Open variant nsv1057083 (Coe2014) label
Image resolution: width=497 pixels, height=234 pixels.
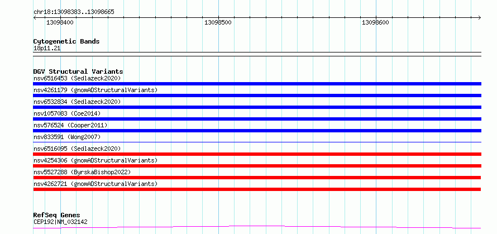point(67,113)
